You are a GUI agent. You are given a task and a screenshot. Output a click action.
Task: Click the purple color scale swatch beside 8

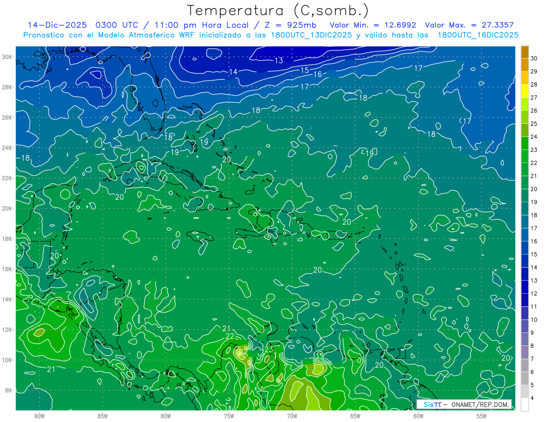coord(525,353)
